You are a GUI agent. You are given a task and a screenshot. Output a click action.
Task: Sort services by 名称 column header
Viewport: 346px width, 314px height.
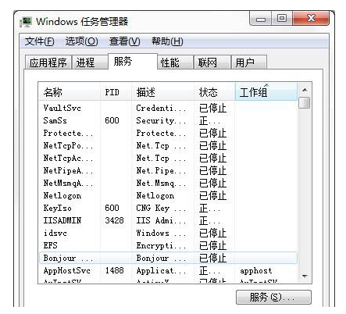coord(70,92)
